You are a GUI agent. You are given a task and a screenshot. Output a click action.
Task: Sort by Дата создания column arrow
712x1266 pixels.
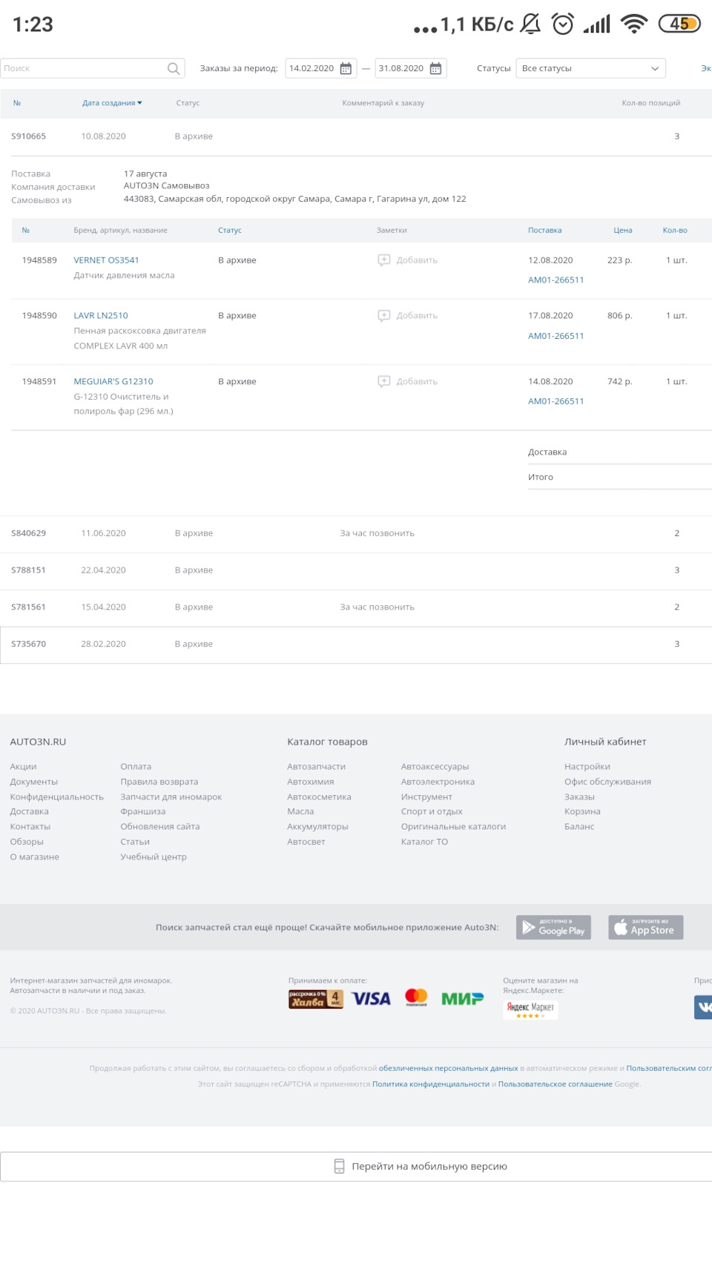(139, 103)
